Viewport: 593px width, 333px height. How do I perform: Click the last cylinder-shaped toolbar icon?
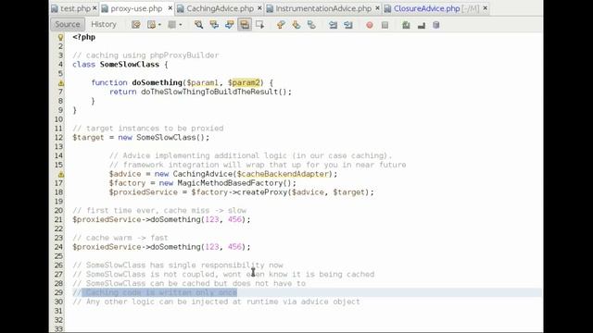point(436,25)
